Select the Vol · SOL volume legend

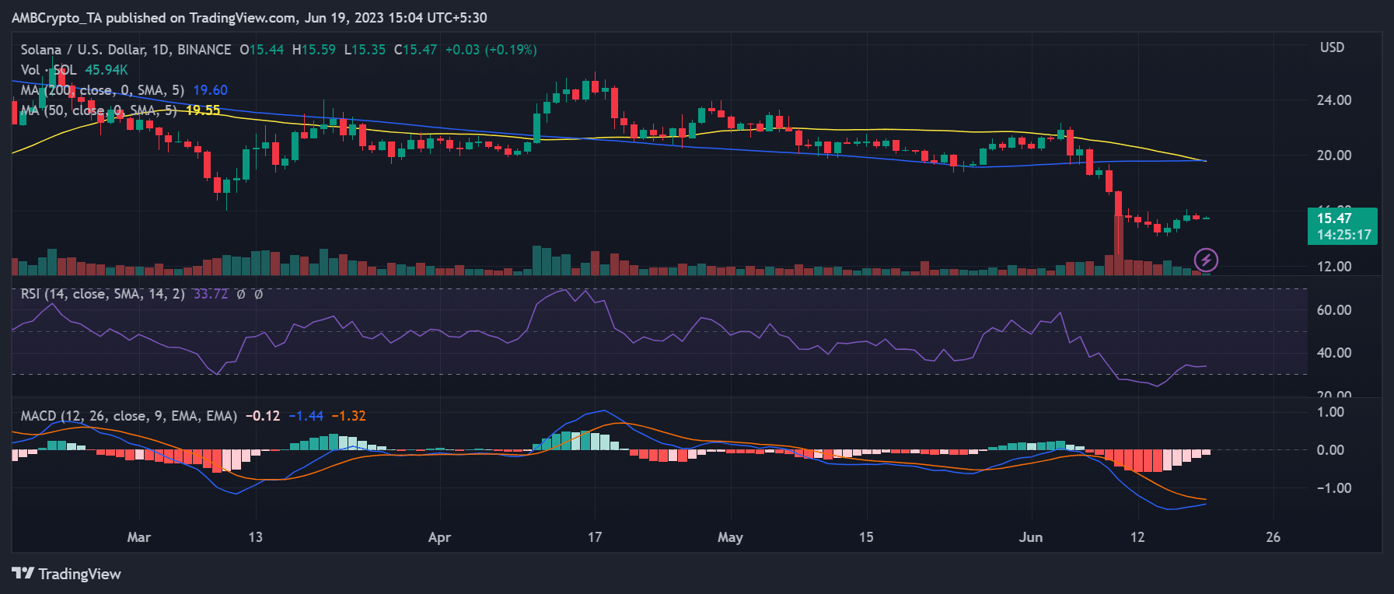pos(48,70)
